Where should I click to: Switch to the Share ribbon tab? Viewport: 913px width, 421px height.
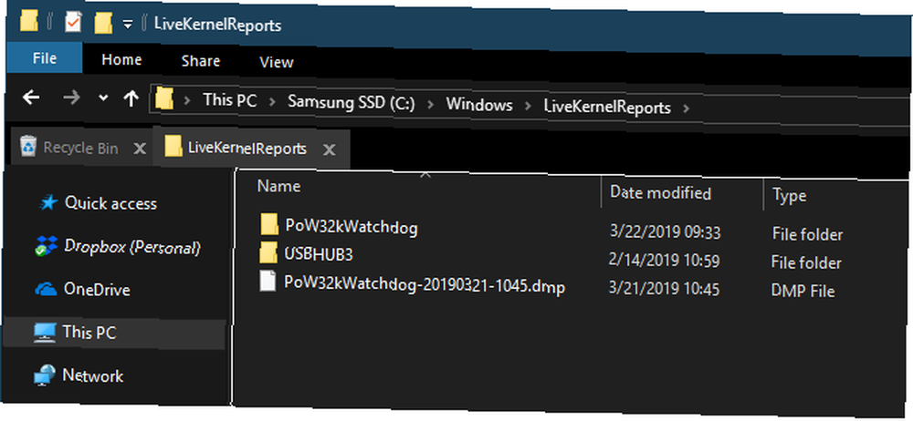tap(200, 61)
